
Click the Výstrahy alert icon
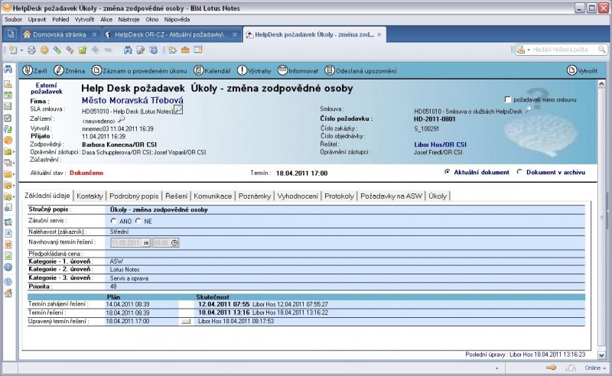click(242, 70)
